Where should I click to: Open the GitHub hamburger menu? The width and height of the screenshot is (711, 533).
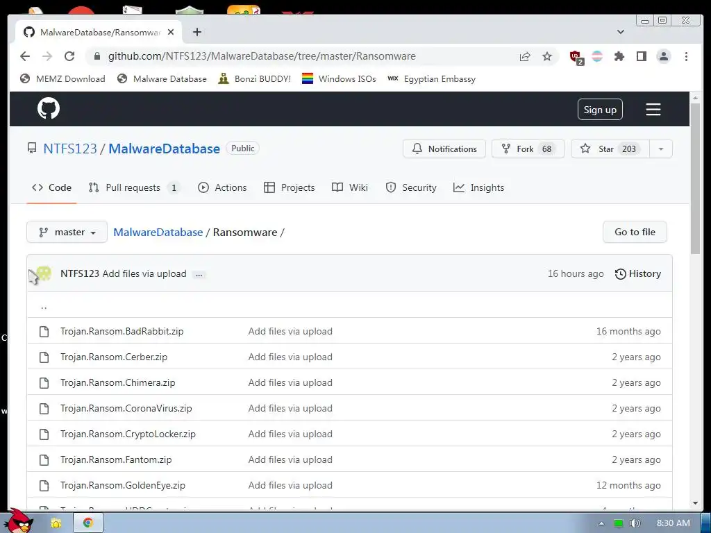click(x=653, y=109)
